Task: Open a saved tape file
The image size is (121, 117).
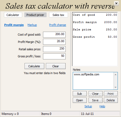Action: [80, 100]
